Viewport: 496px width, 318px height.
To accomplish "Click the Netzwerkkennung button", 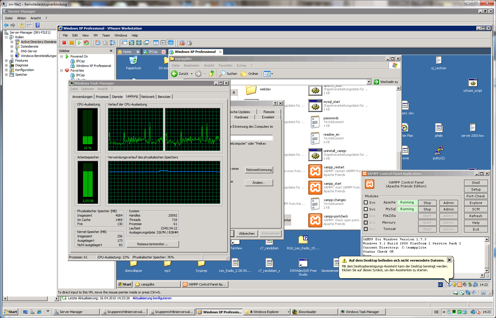I will pyautogui.click(x=259, y=170).
